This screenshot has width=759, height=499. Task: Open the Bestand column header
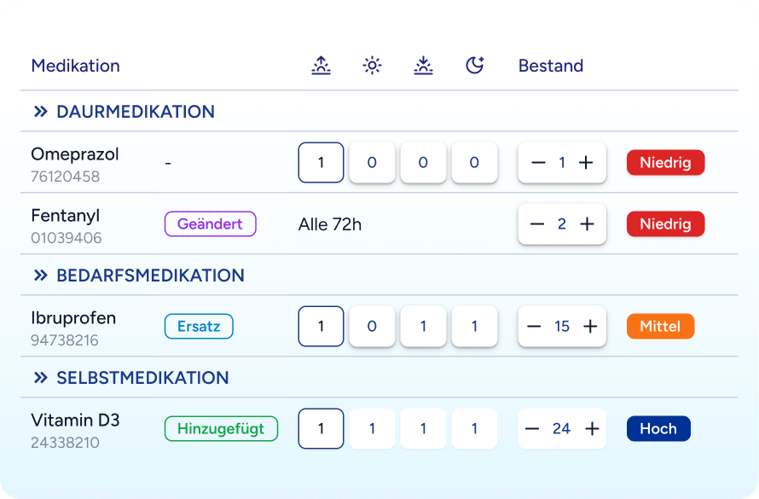[x=550, y=66]
